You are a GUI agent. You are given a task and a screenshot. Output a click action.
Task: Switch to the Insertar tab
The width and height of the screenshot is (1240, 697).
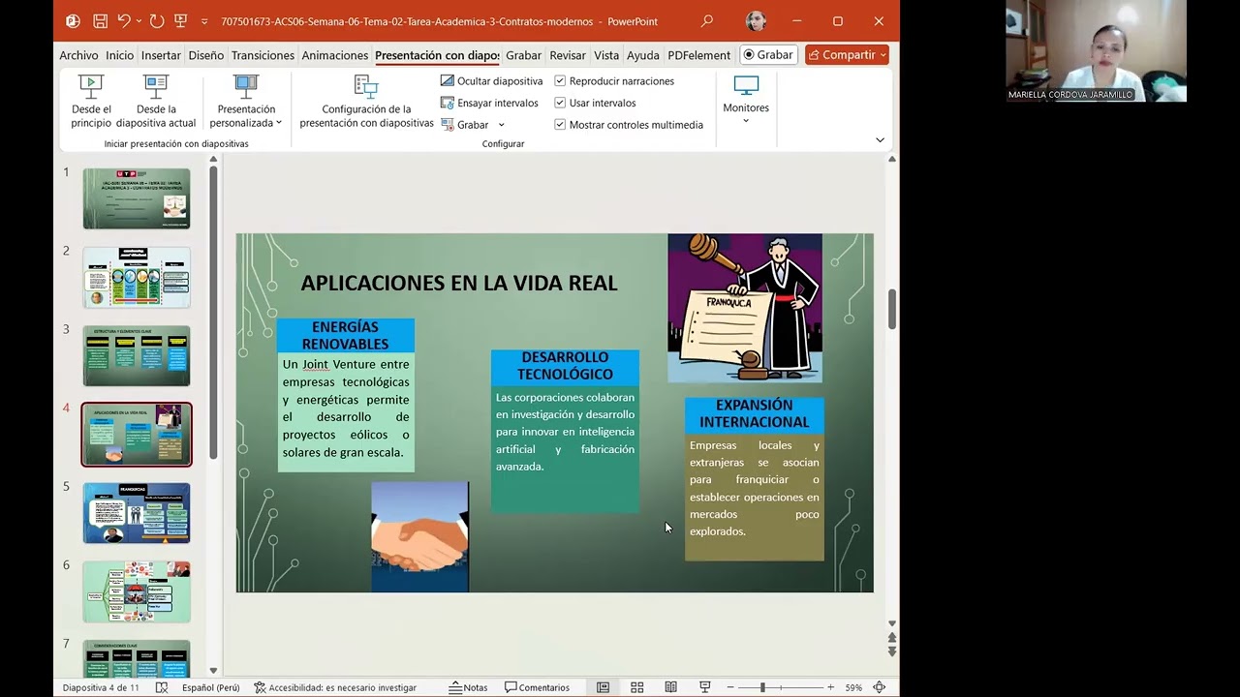pyautogui.click(x=161, y=55)
